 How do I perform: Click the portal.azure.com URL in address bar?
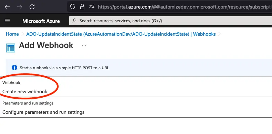(x=185, y=7)
